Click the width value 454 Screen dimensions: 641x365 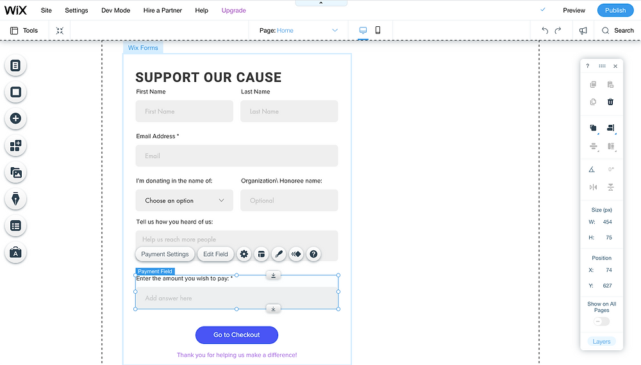pos(607,222)
